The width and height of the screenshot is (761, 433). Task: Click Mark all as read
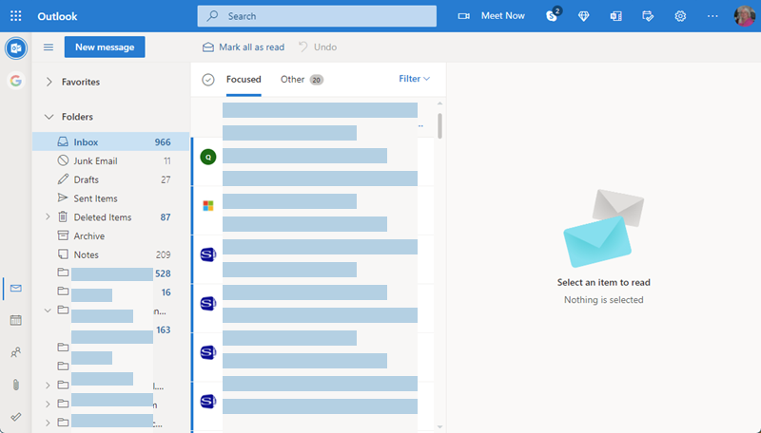click(244, 47)
